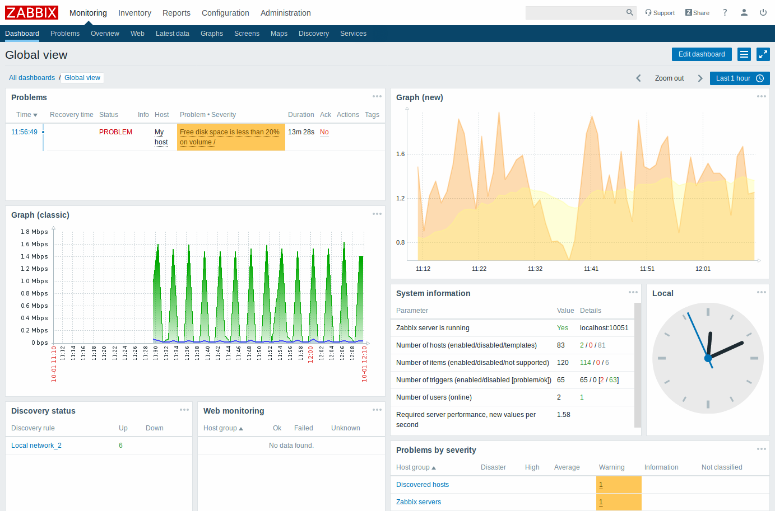This screenshot has height=511, width=775.
Task: Open the Configuration menu
Action: pos(225,13)
